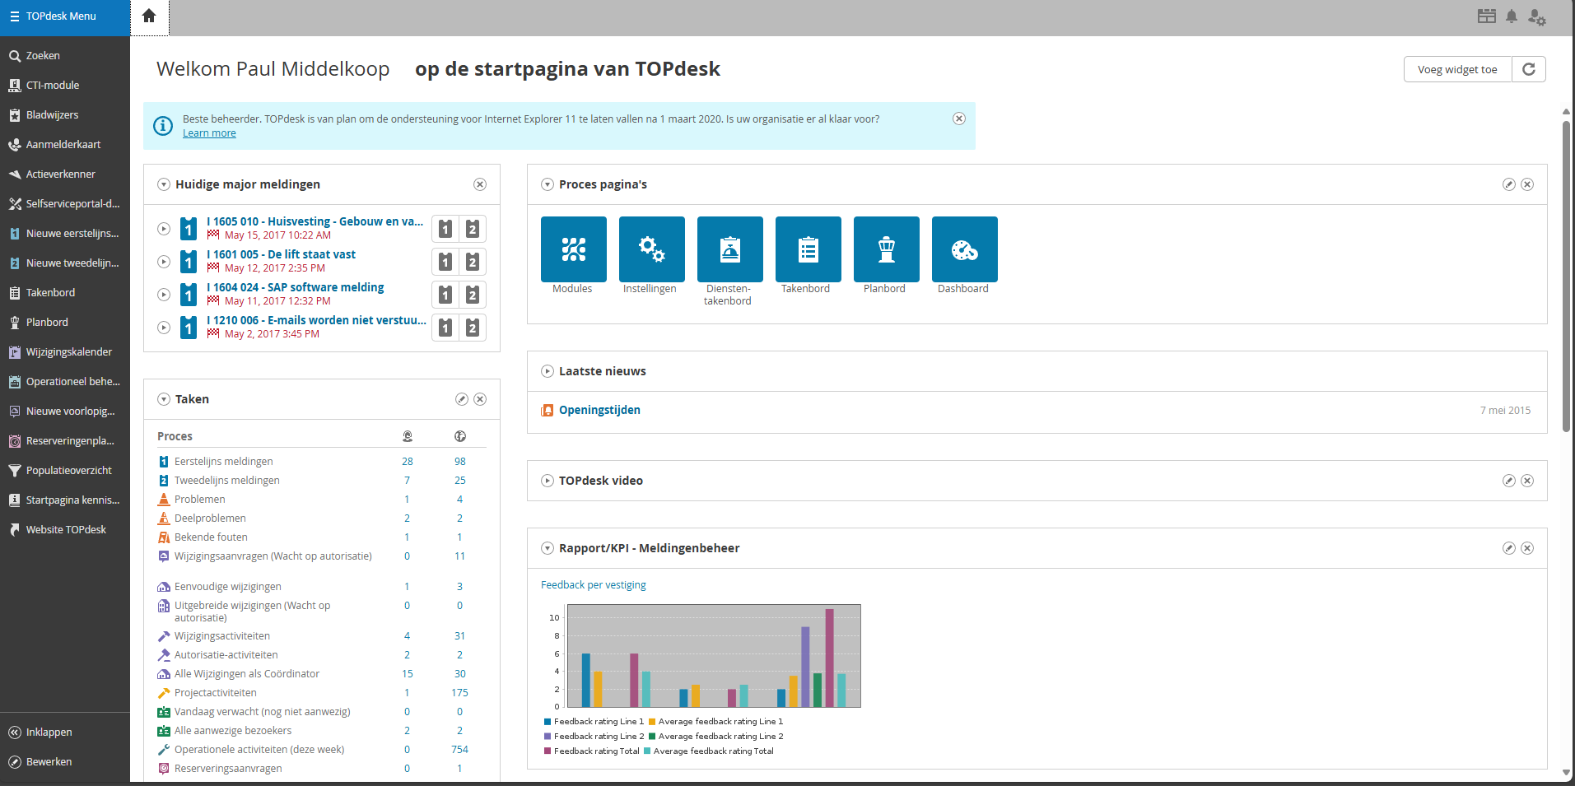This screenshot has height=786, width=1575.
Task: Edit the Taken widget with the pencil icon
Action: [x=462, y=399]
